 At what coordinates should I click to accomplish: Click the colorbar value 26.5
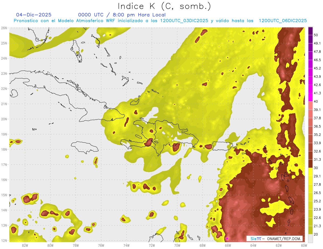(x=317, y=193)
